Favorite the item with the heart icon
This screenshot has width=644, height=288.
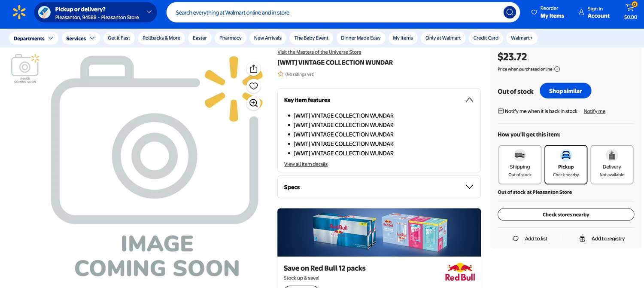pos(253,86)
